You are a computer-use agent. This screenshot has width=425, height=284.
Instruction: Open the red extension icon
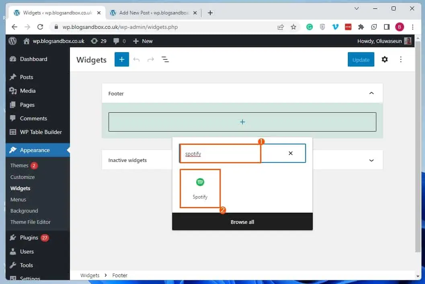[x=348, y=27]
